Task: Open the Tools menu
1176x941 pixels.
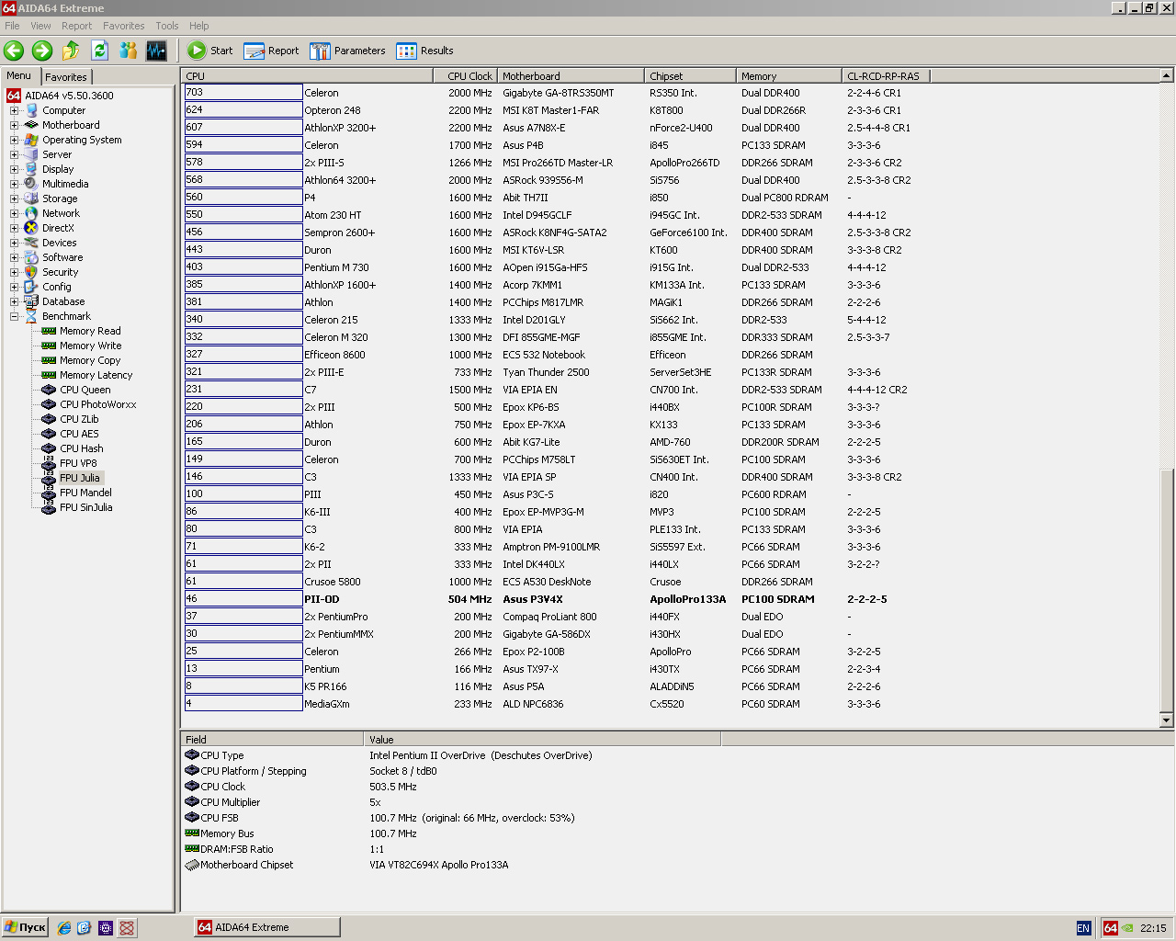Action: (167, 26)
